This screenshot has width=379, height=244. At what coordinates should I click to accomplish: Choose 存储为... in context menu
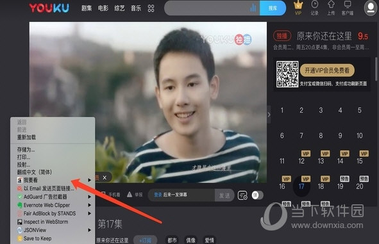point(26,150)
